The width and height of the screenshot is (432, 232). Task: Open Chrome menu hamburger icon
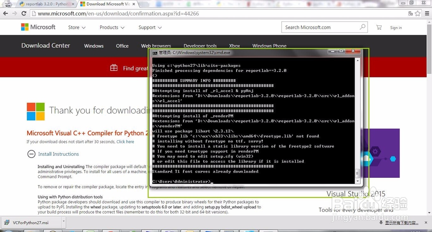pos(427,13)
